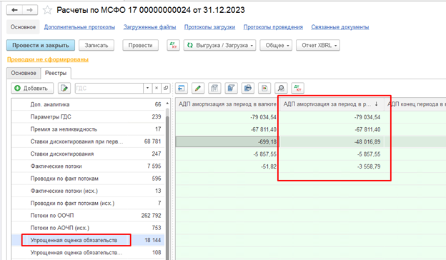The height and width of the screenshot is (260, 446).
Task: Click cell -48 016,89
Action: (332, 141)
